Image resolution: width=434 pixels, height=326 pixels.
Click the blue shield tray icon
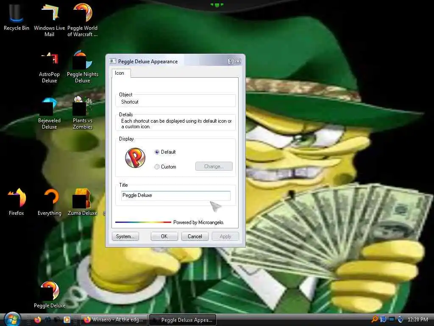(383, 319)
